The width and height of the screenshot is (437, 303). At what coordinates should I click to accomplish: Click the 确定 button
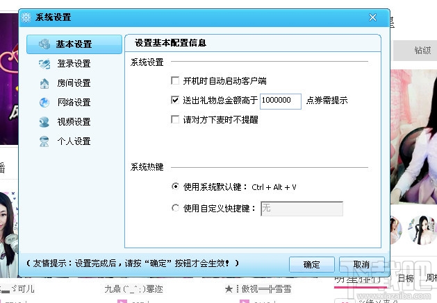pos(311,264)
